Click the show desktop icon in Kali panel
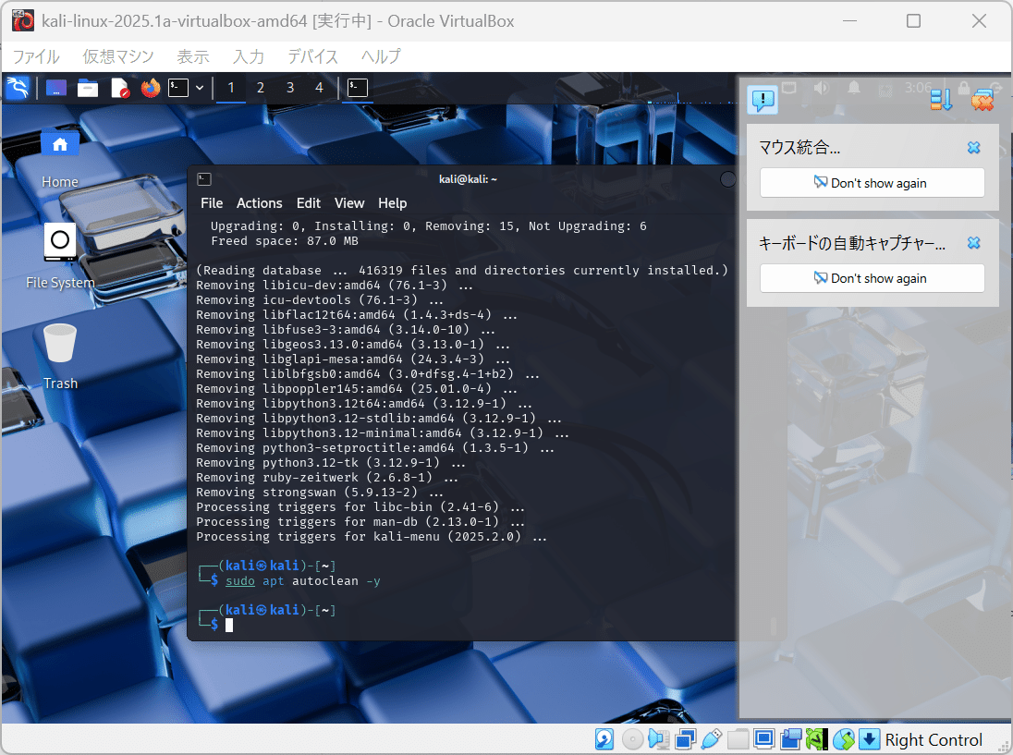This screenshot has height=755, width=1013. click(56, 87)
